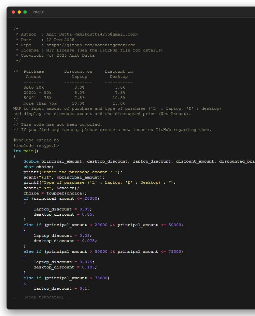Click 'Enter the purchase amount' printf string

click(x=79, y=172)
